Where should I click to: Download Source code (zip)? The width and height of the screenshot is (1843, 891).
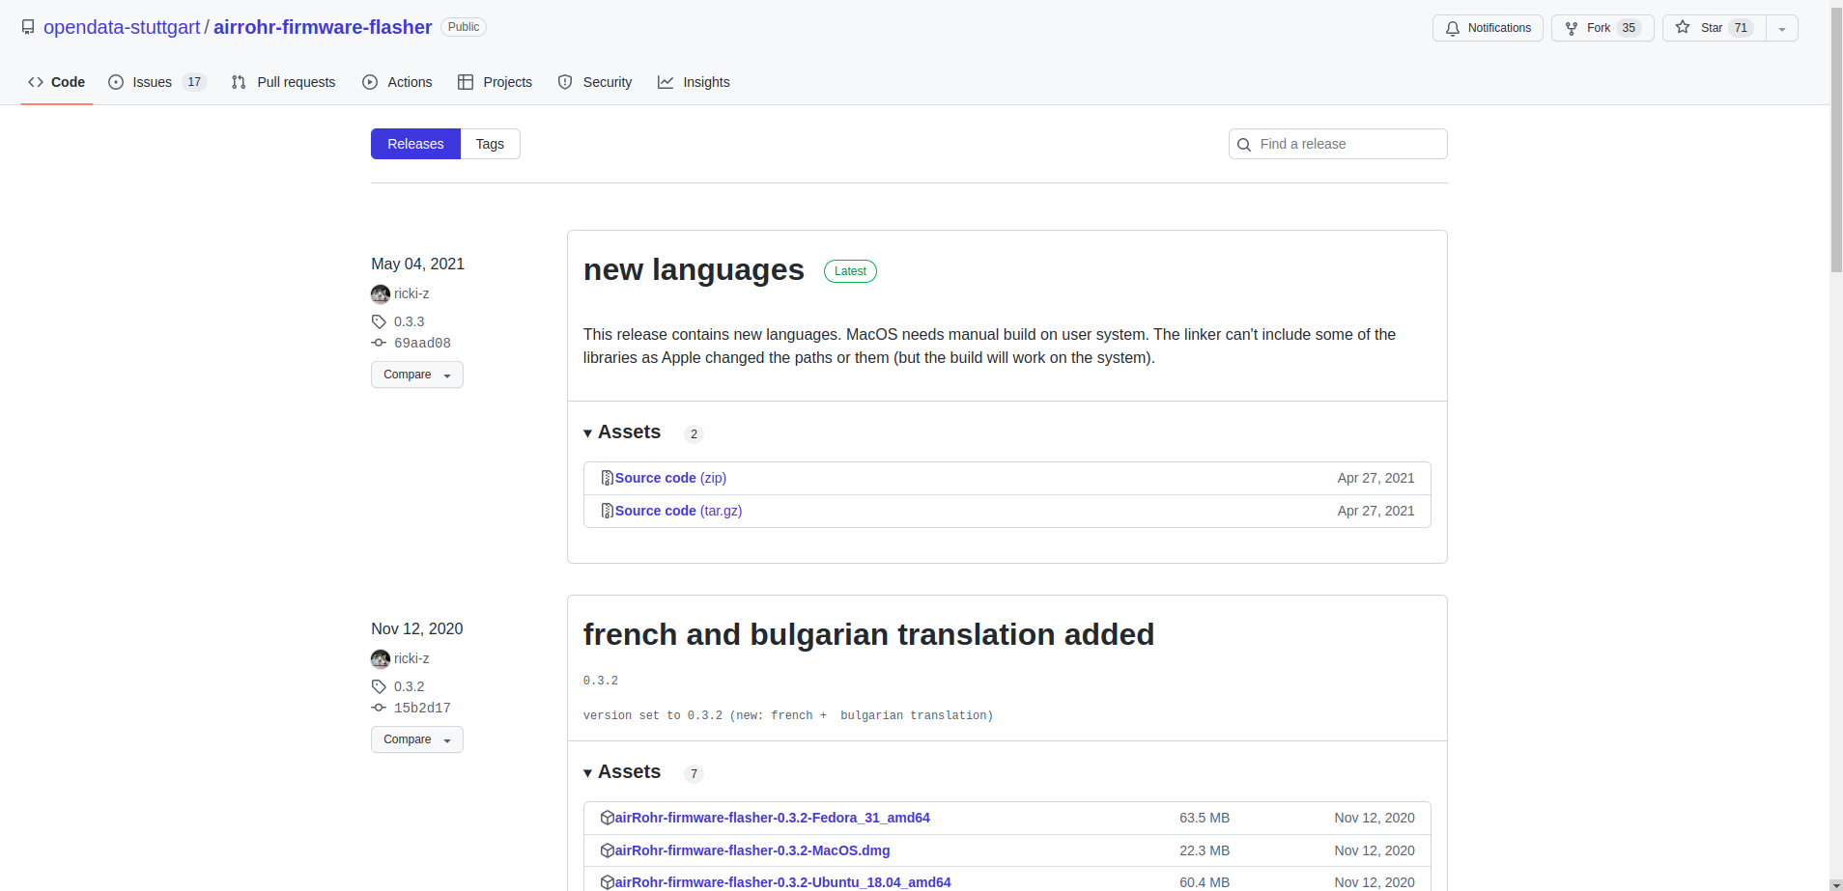[670, 478]
